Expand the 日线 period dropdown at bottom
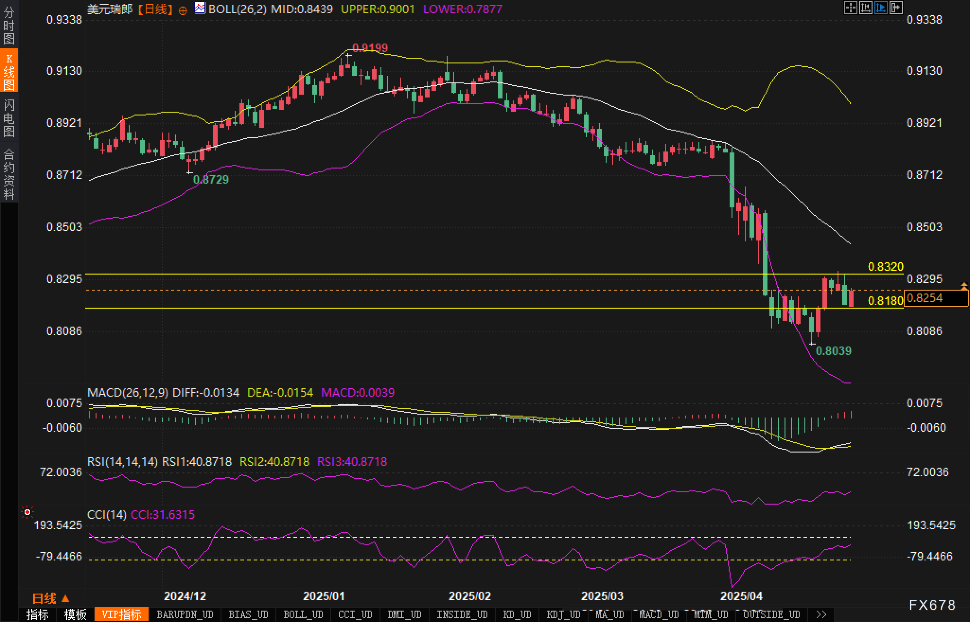Image resolution: width=970 pixels, height=622 pixels. click(51, 598)
